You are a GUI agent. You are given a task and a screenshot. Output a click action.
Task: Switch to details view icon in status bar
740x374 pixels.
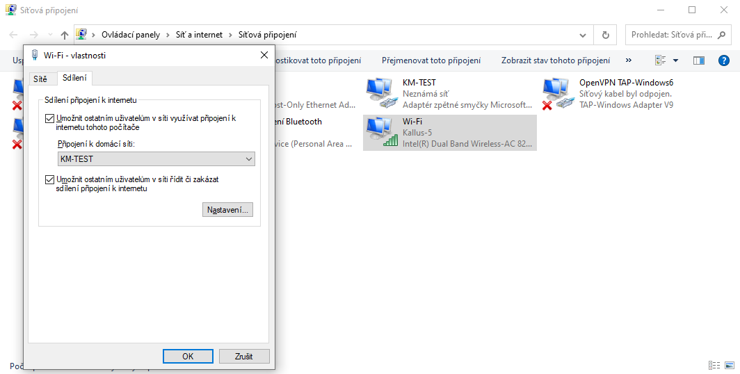(x=714, y=365)
